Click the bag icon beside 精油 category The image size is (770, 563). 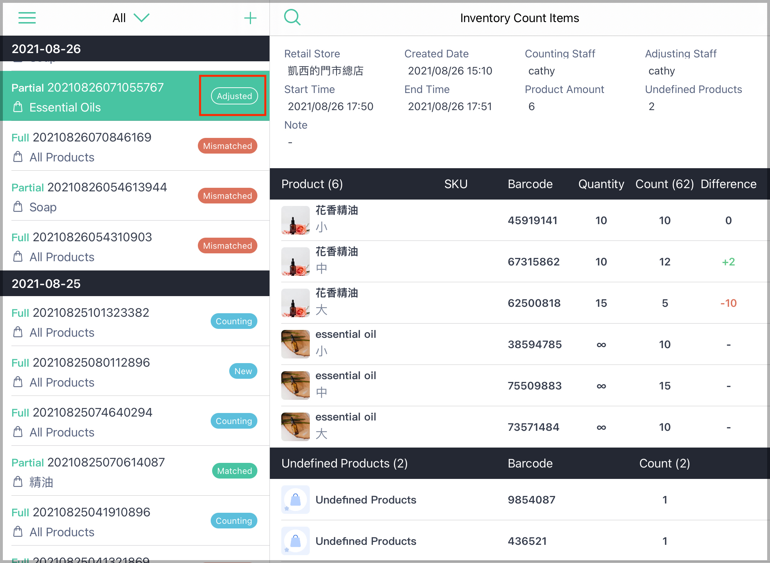[x=18, y=482]
